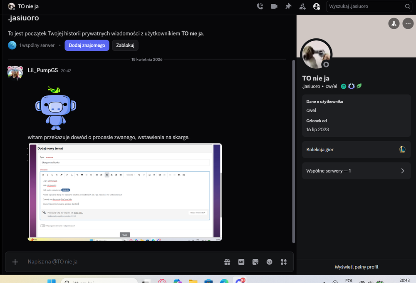The width and height of the screenshot is (416, 283).
Task: Open the attached forum screenshot image
Action: [x=125, y=192]
